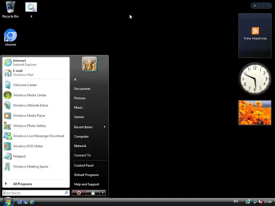275x206 pixels.
Task: Launch Windows DVD Maker
Action: click(x=36, y=146)
